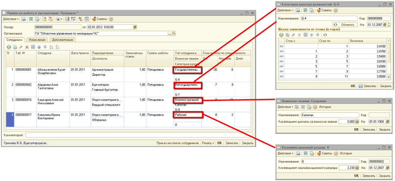Screen dimensions: 395x181
Task: Open Советы in the G-4 category window
Action: (324, 10)
